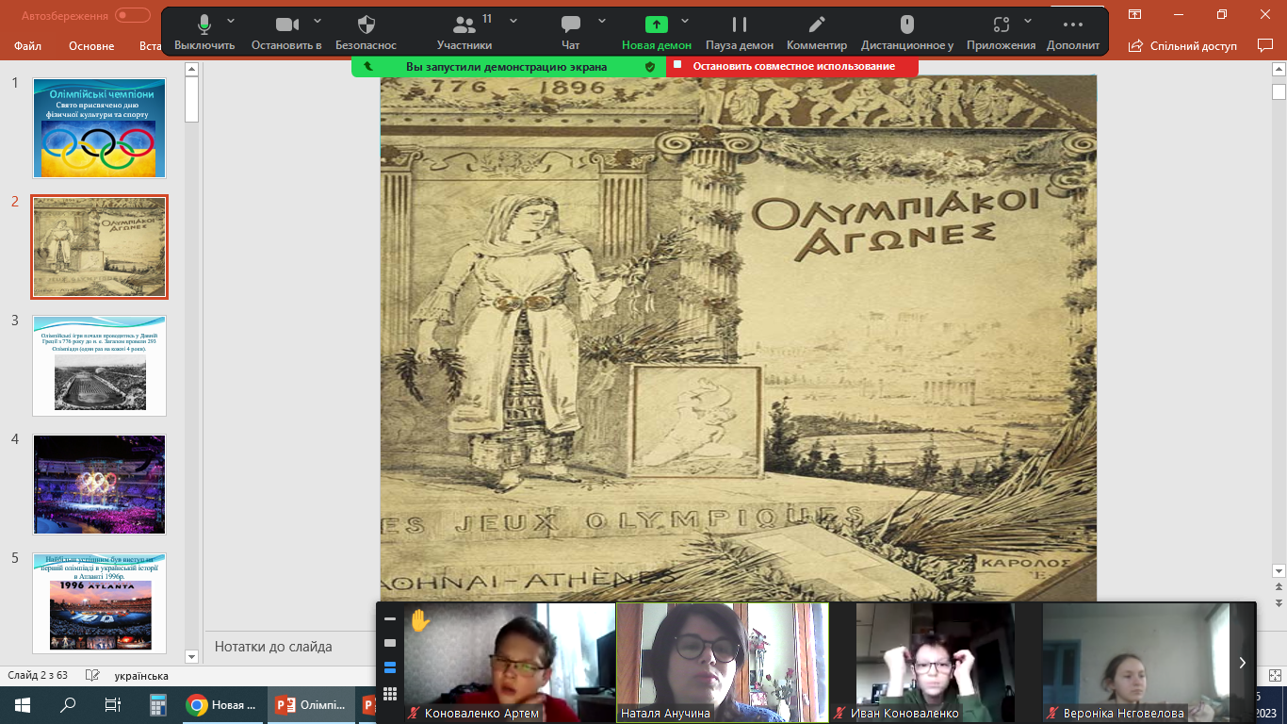Show next participants arrow in video strip
This screenshot has height=724, width=1287.
coord(1242,663)
